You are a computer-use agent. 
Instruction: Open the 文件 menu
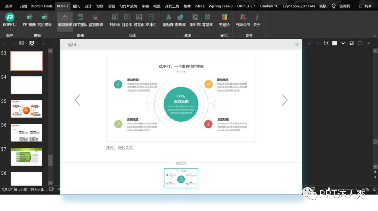pyautogui.click(x=9, y=6)
